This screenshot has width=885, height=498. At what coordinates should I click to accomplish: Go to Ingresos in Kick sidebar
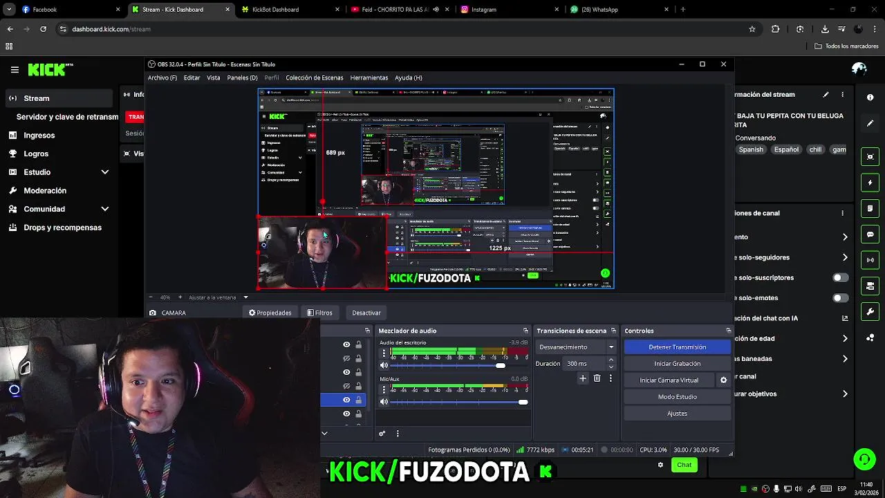click(39, 135)
